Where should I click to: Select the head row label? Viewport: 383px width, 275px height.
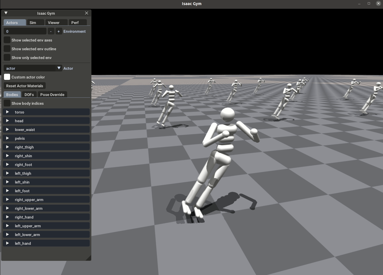(x=19, y=121)
